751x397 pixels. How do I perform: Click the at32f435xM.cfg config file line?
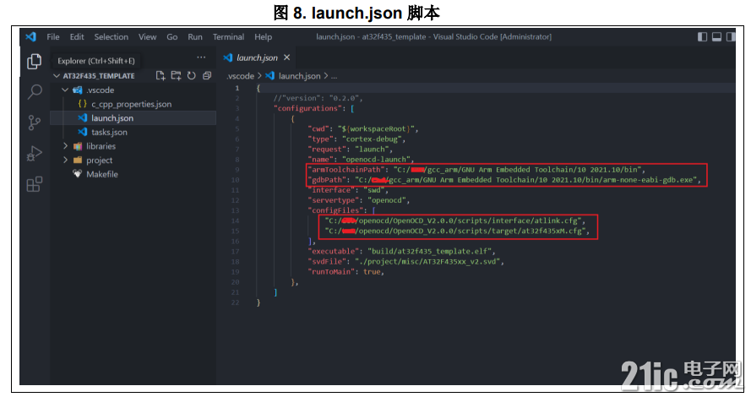coord(455,231)
